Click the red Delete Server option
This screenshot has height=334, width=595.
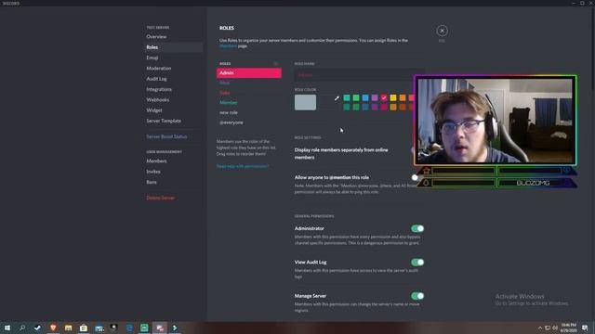[173, 198]
